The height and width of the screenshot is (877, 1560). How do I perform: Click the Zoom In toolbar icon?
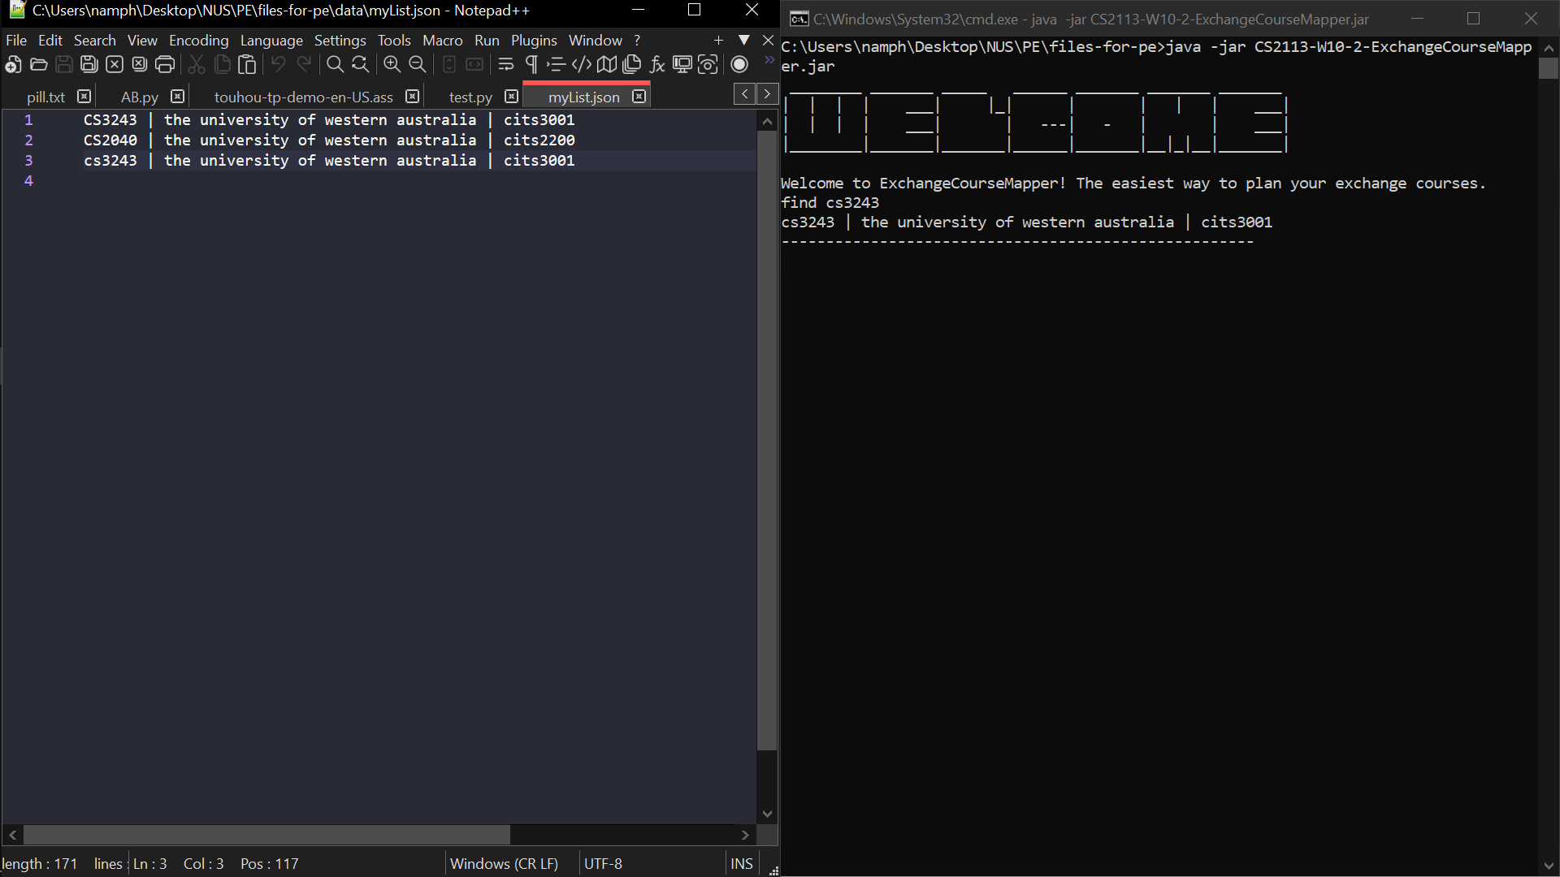(392, 65)
